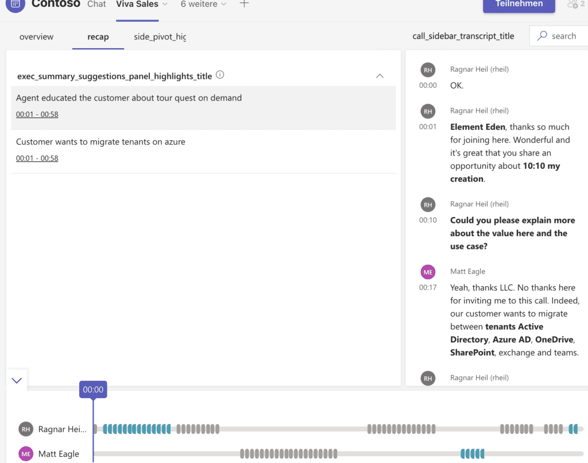Screen dimensions: 588x463
Task: Click the Contoso team name
Action: (56, 4)
